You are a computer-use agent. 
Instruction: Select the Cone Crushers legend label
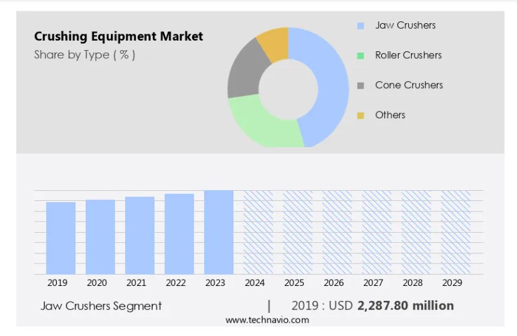point(409,86)
